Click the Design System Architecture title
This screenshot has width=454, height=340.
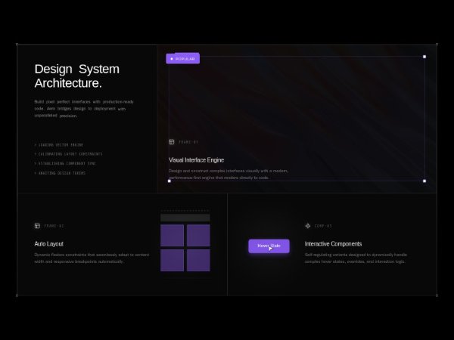pyautogui.click(x=76, y=76)
